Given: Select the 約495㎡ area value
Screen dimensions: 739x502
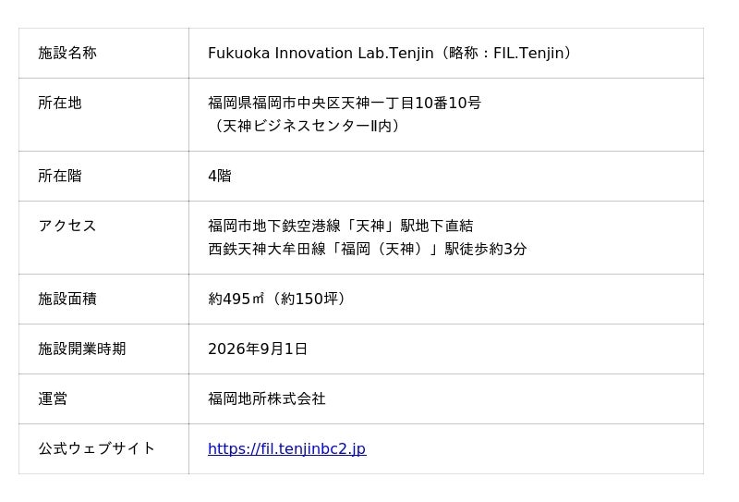Looking at the screenshot, I should (236, 299).
